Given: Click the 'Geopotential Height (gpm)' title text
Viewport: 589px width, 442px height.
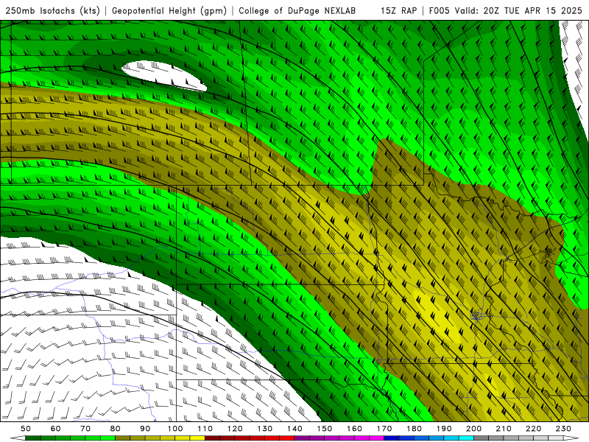Looking at the screenshot, I should pyautogui.click(x=169, y=10).
